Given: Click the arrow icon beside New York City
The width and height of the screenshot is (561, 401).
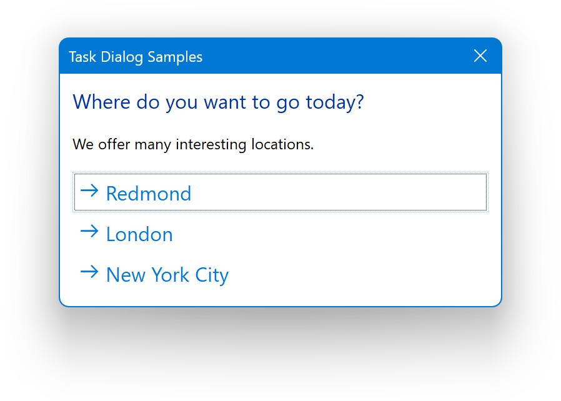Looking at the screenshot, I should 90,272.
